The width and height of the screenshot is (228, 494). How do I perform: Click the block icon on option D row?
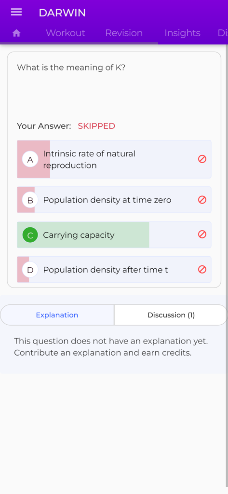[202, 269]
